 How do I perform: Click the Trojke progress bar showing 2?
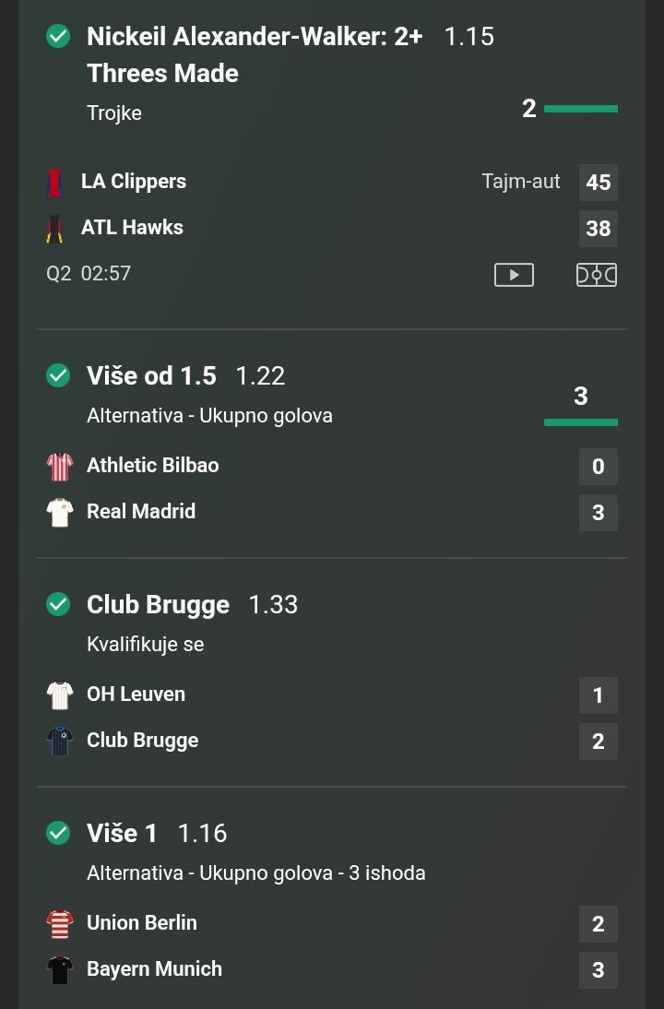(580, 109)
